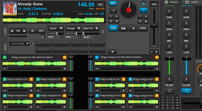Play mini deck 3 with its play icon

[5, 69]
